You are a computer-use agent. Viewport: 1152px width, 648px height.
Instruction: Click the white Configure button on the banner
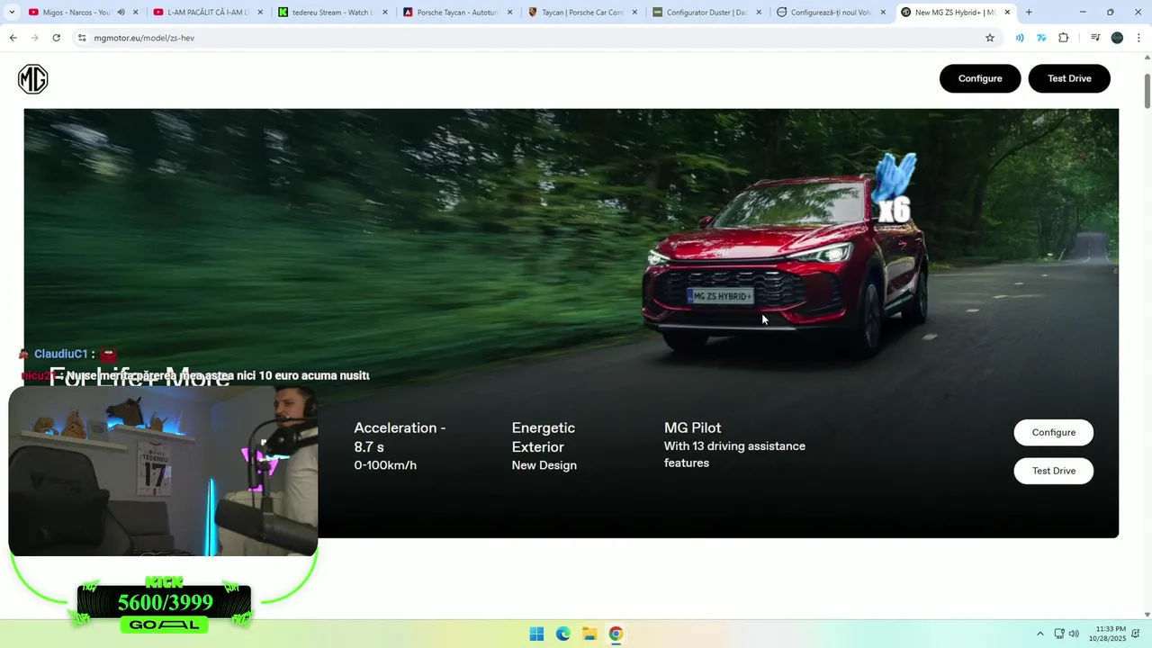click(1053, 432)
